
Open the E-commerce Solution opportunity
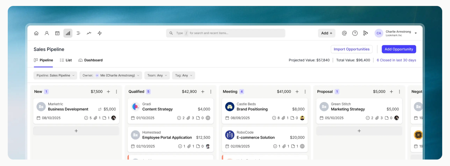(x=256, y=138)
